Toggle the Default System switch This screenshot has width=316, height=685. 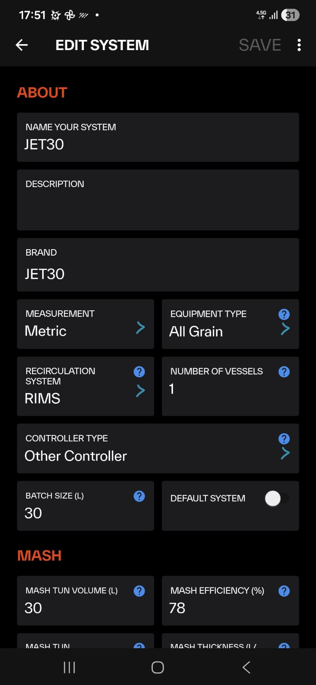pos(277,498)
